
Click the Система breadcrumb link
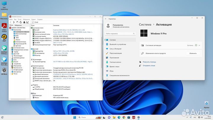click(x=145, y=25)
